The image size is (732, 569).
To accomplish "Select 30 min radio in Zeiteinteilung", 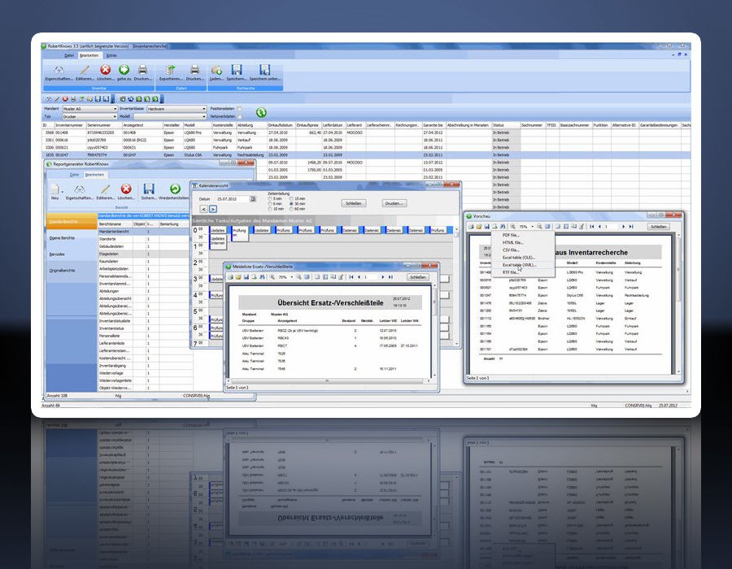I will pos(292,204).
